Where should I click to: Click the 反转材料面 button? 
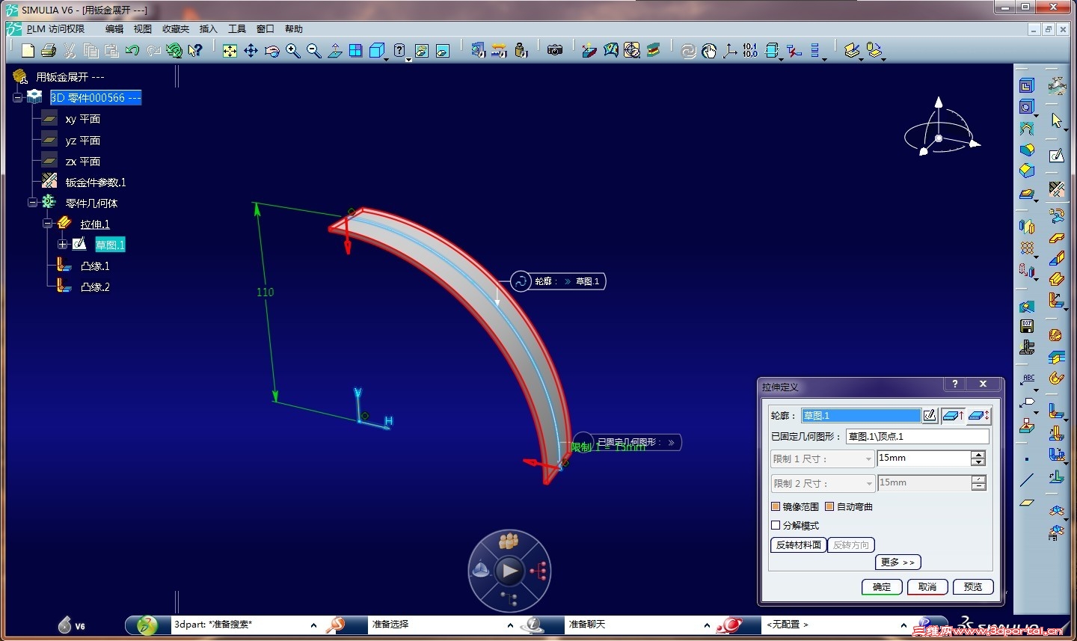799,545
